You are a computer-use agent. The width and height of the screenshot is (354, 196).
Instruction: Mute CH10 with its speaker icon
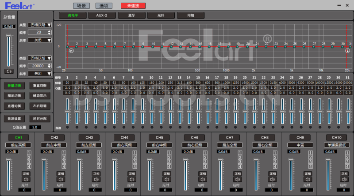pos(343,180)
